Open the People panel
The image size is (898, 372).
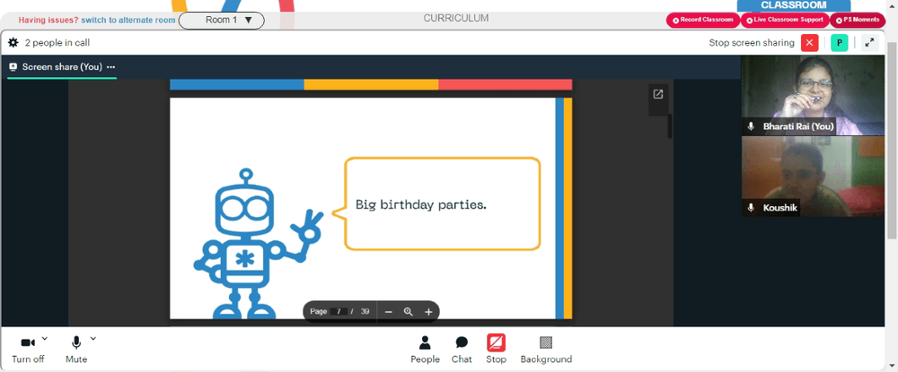click(x=425, y=350)
